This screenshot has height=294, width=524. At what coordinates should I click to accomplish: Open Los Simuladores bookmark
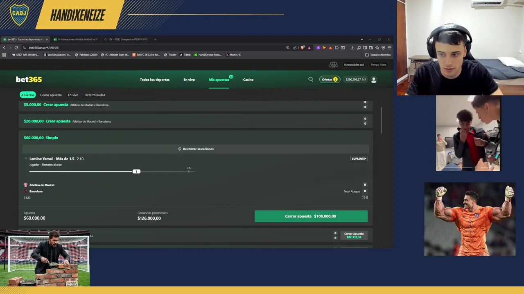pos(56,55)
